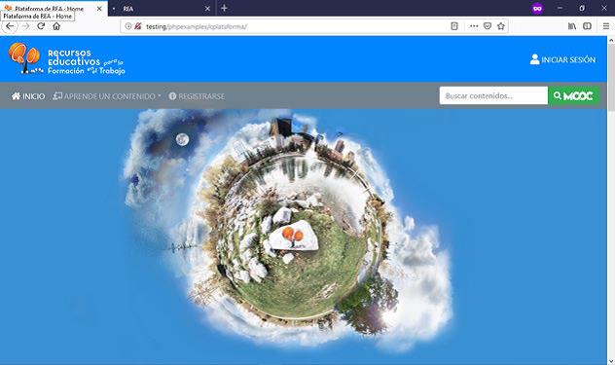This screenshot has width=615, height=365.
Task: Go to browser home page icon
Action: pyautogui.click(x=56, y=26)
